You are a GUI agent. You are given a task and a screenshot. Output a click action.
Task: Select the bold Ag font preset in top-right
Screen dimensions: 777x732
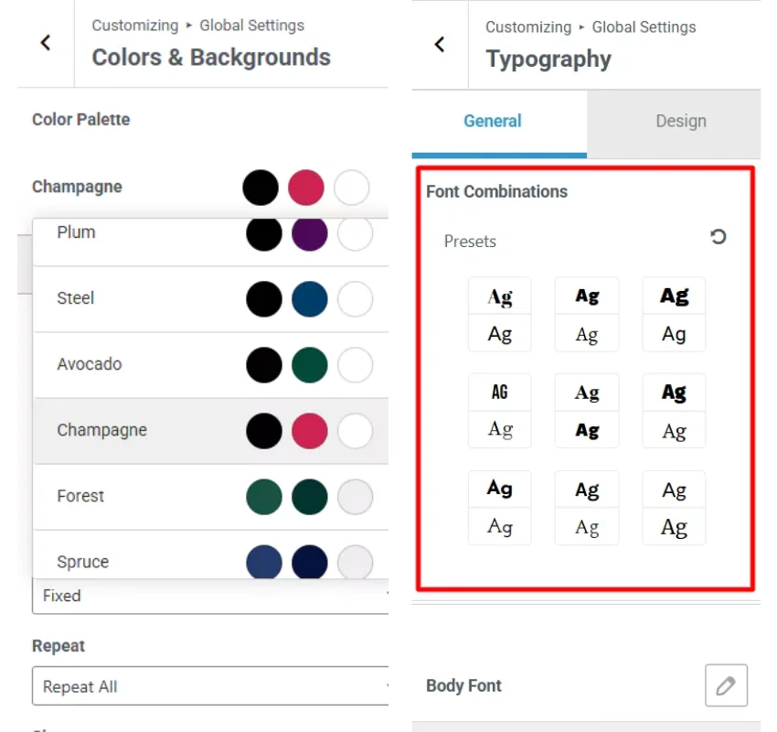point(674,314)
